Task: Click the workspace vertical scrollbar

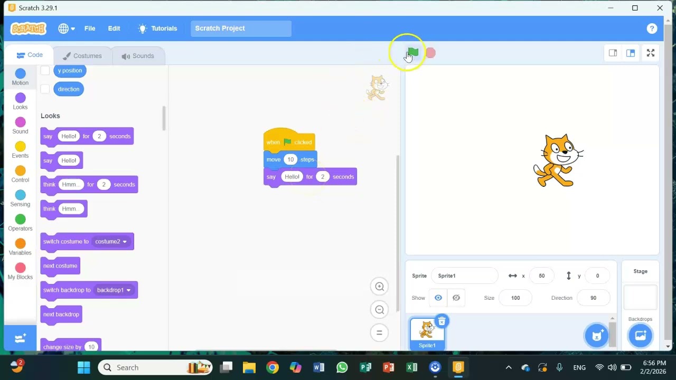Action: (398, 232)
